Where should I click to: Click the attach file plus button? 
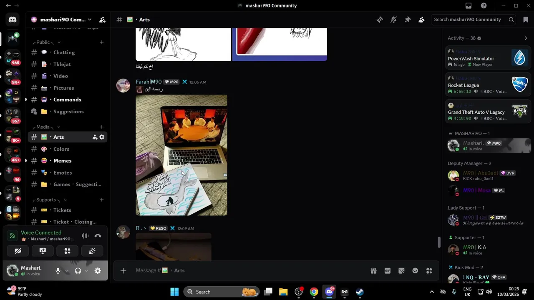pos(123,271)
